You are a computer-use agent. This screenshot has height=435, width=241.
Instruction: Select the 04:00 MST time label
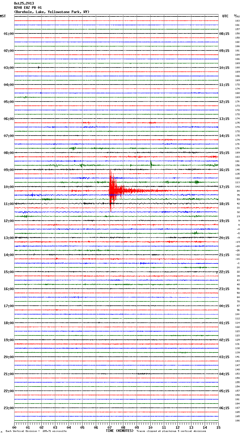[x=9, y=85]
